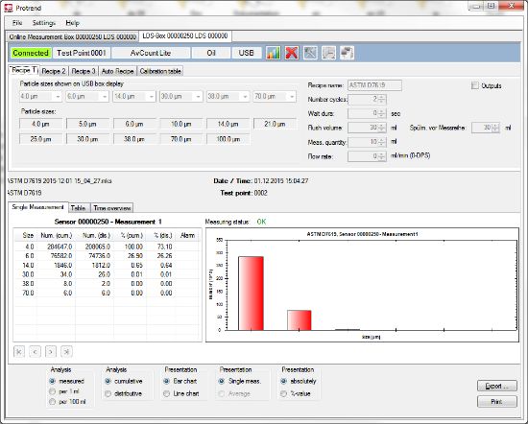Adjust Number cycles stepper

pyautogui.click(x=381, y=99)
